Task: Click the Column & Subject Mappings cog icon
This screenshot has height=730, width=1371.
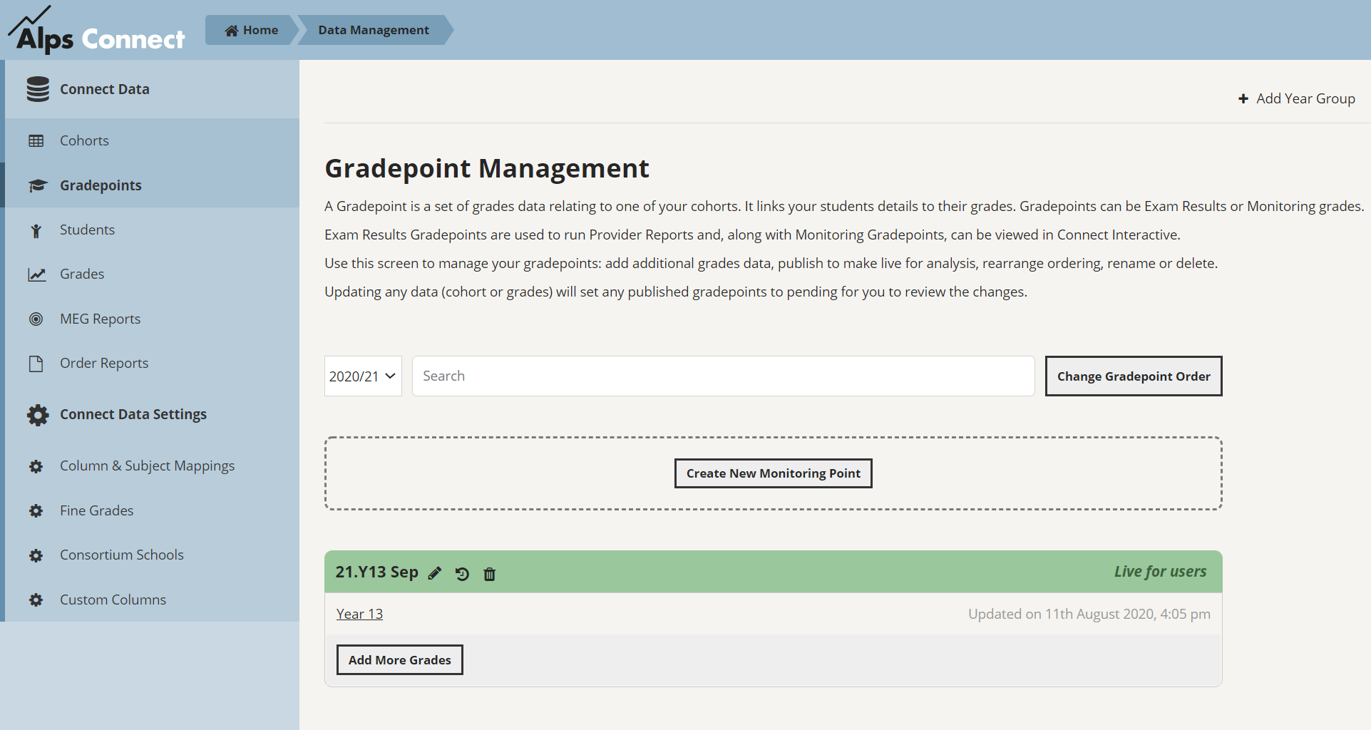Action: (x=36, y=466)
